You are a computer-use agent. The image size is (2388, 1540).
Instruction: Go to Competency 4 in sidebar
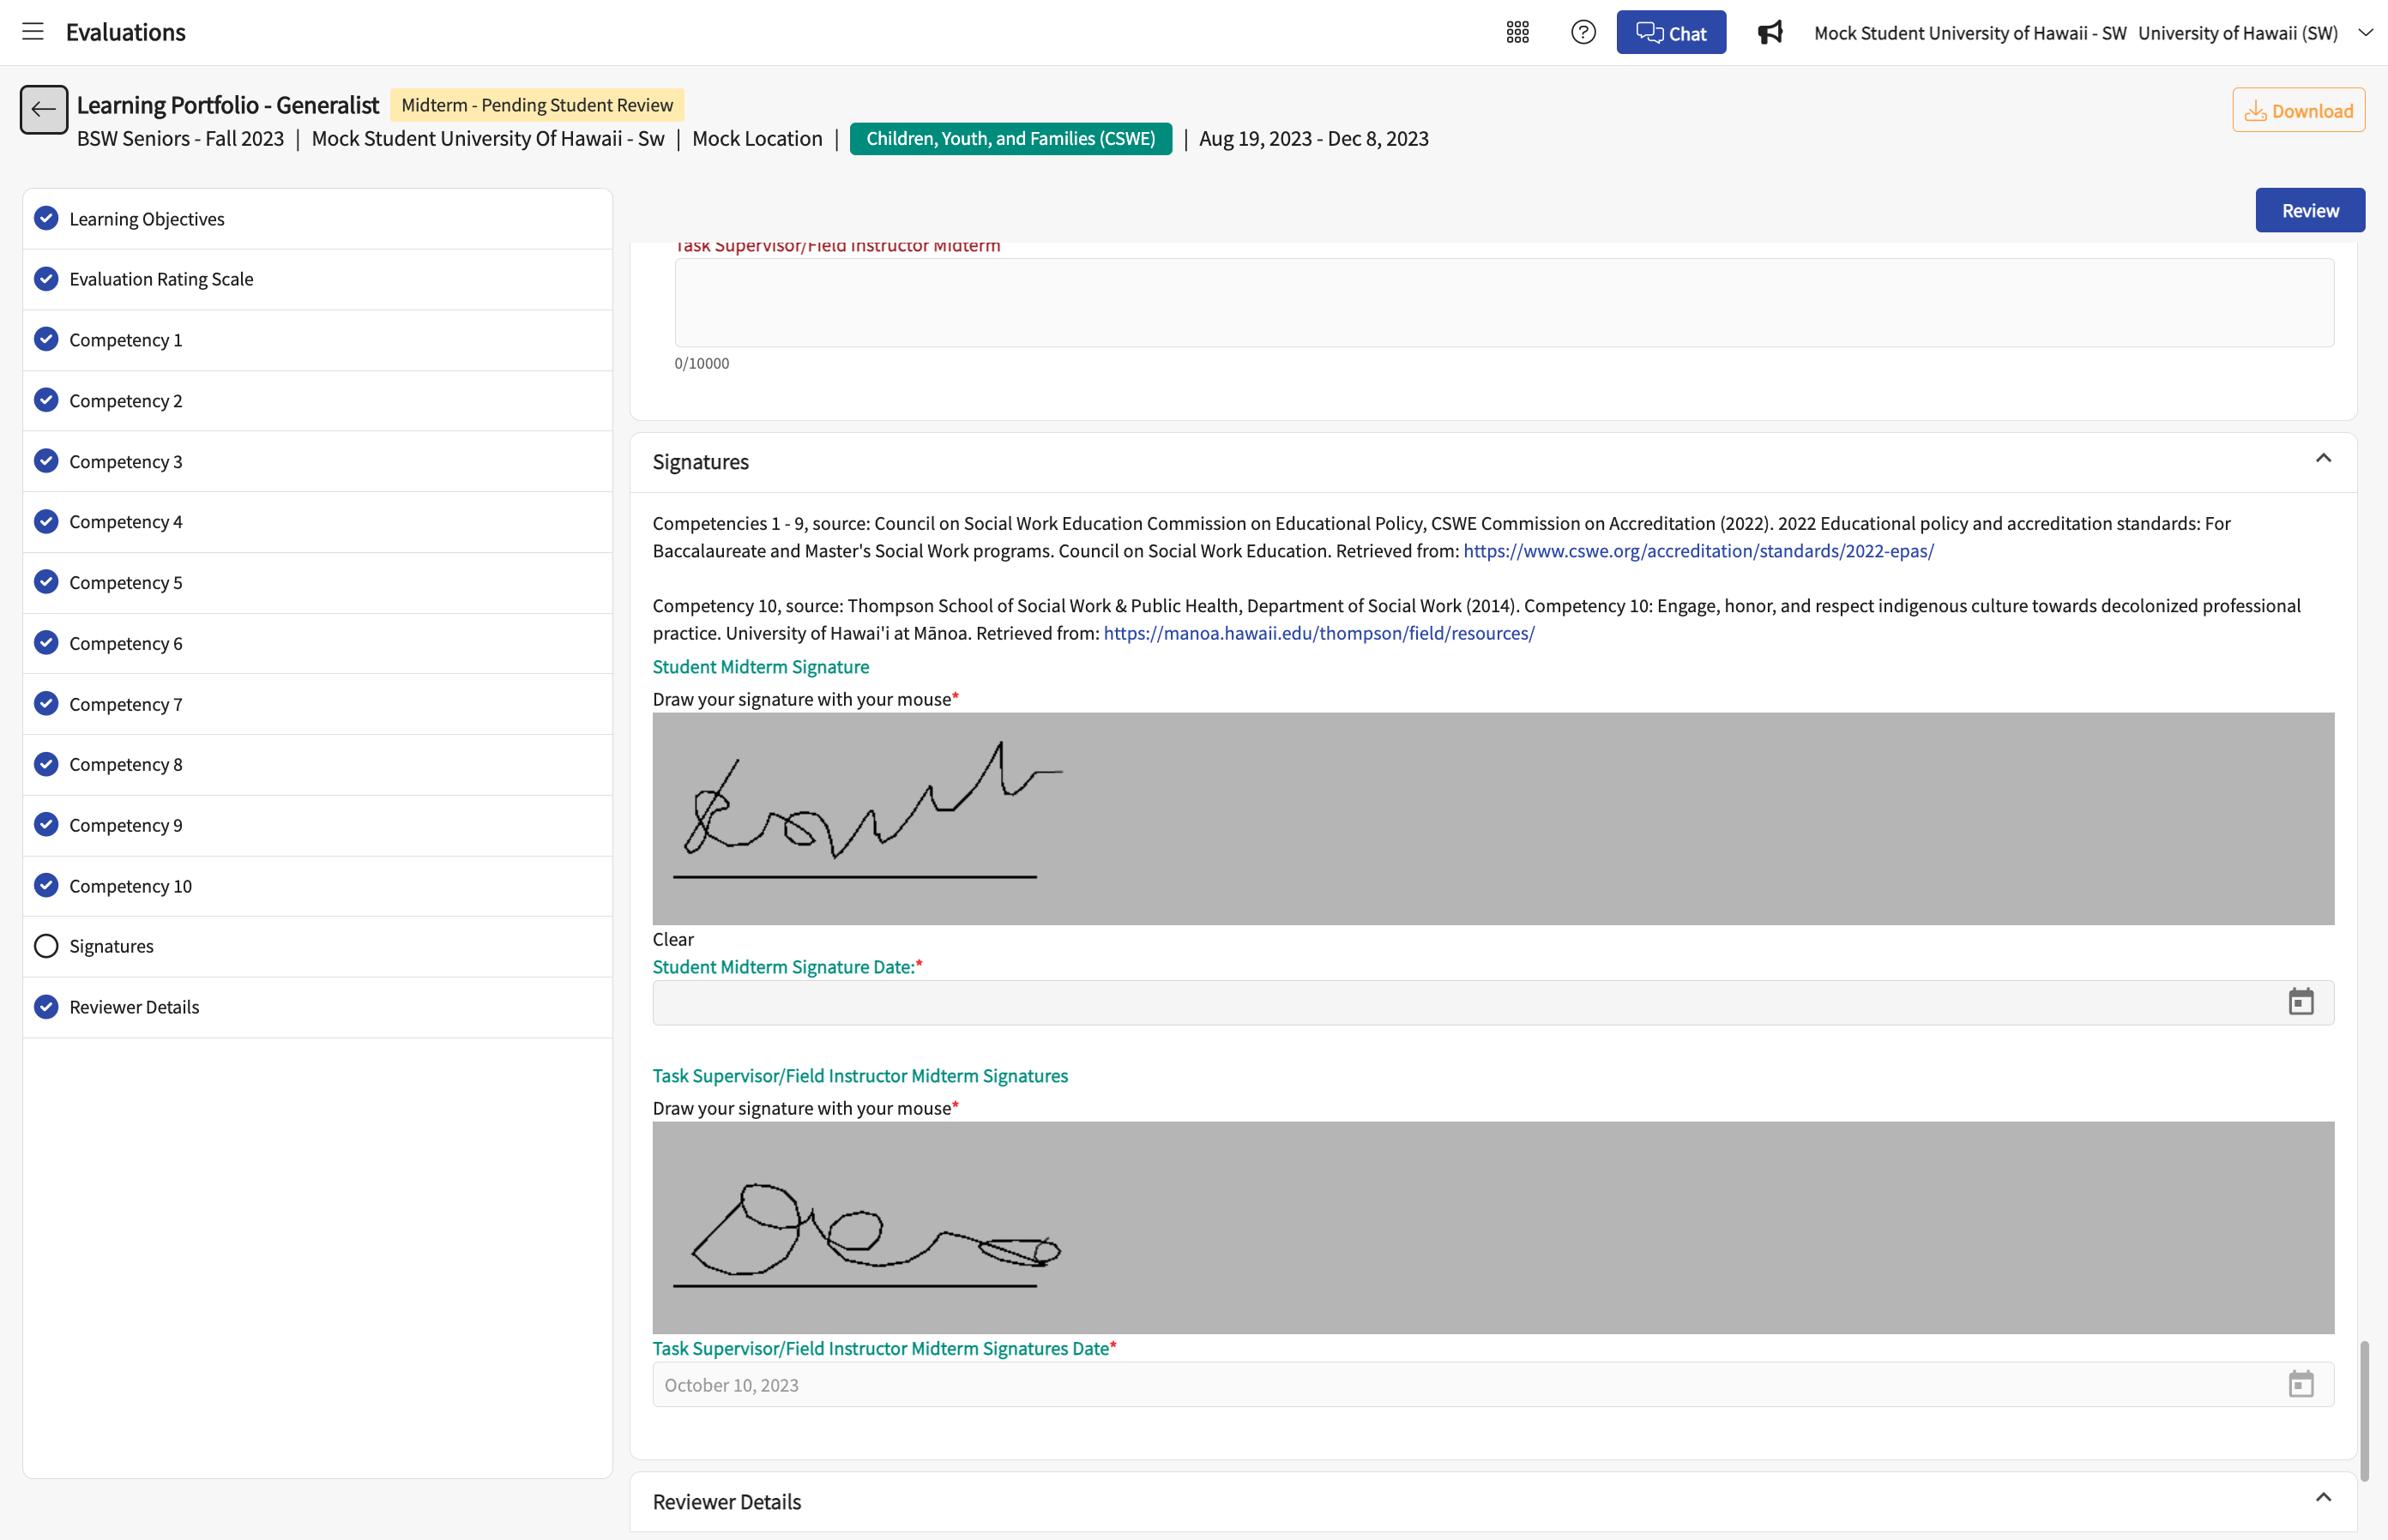click(x=317, y=522)
